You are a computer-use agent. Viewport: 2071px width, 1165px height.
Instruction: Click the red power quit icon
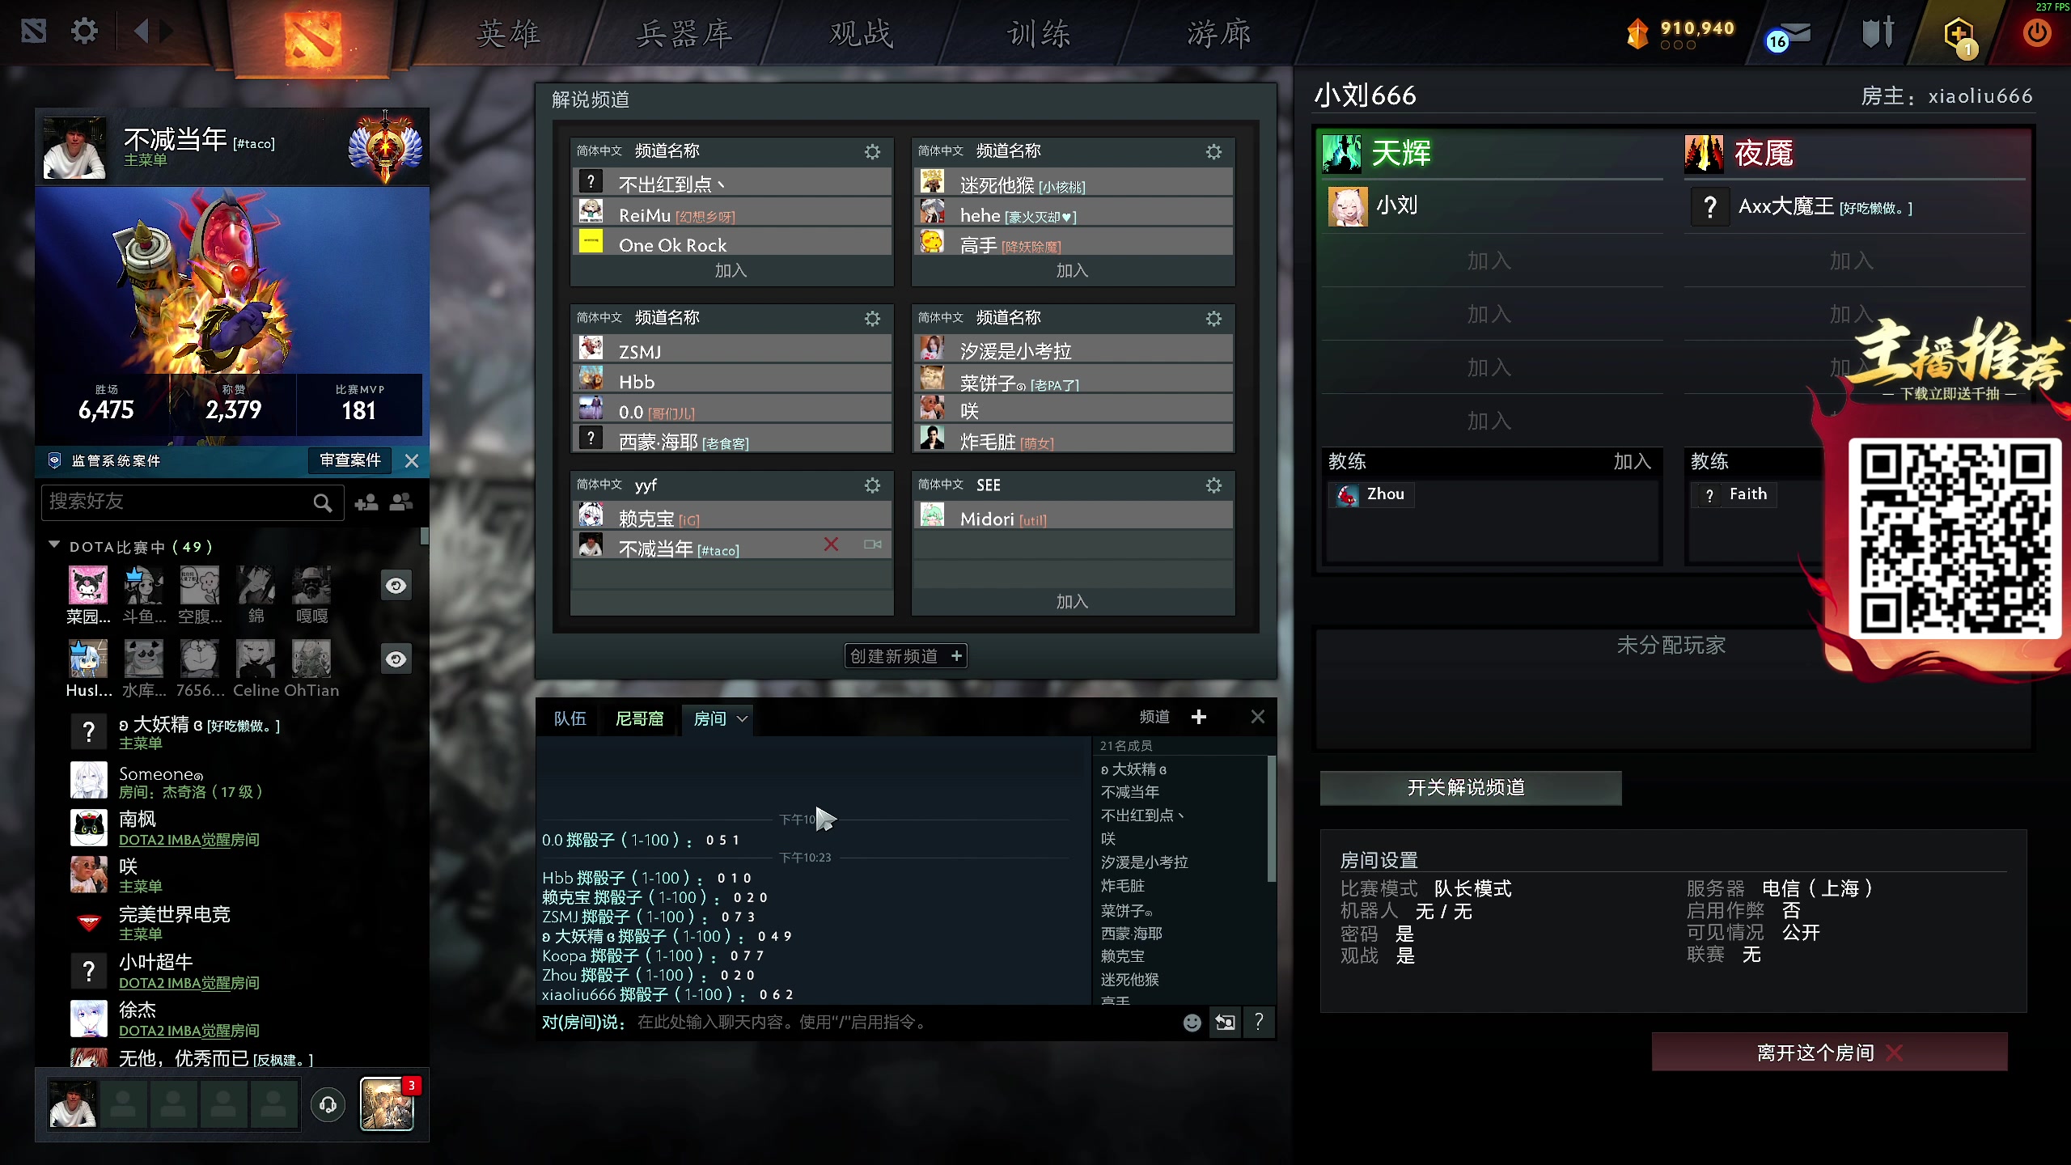tap(2036, 33)
